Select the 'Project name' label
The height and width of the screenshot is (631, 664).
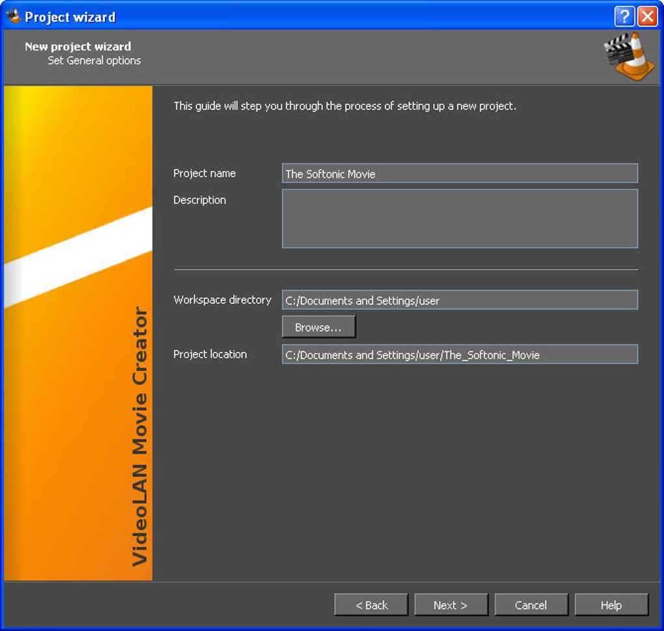click(x=204, y=174)
